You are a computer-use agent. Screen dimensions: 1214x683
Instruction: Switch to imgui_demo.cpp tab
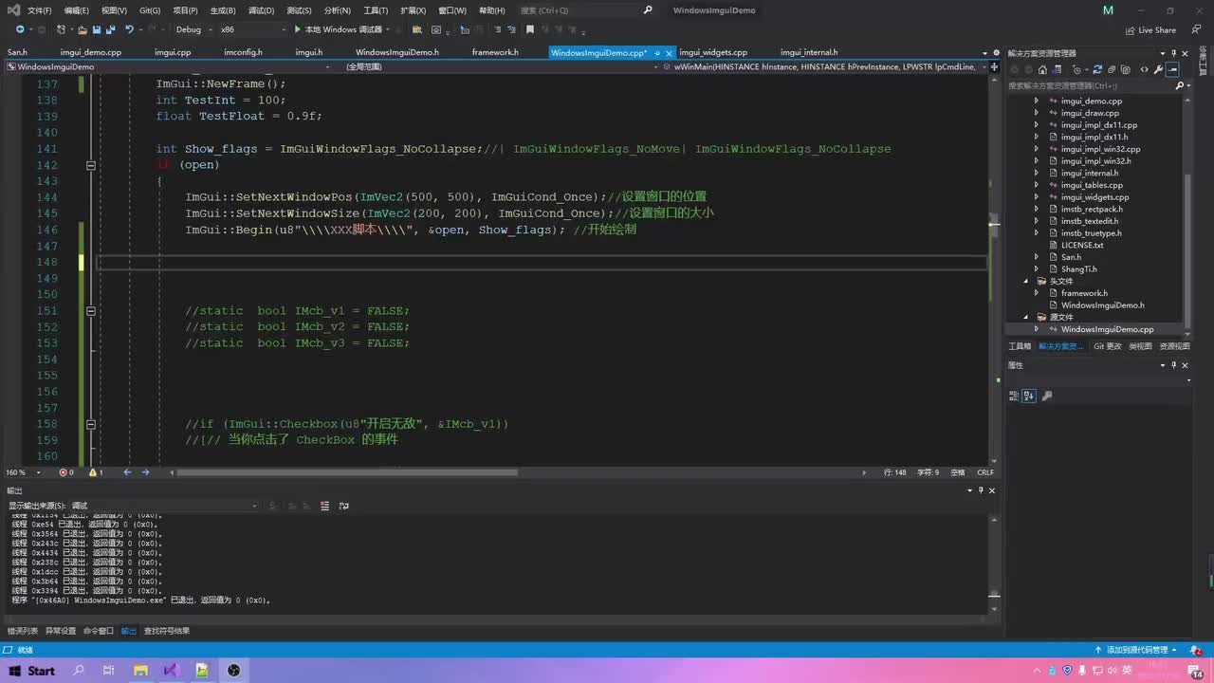(x=90, y=52)
